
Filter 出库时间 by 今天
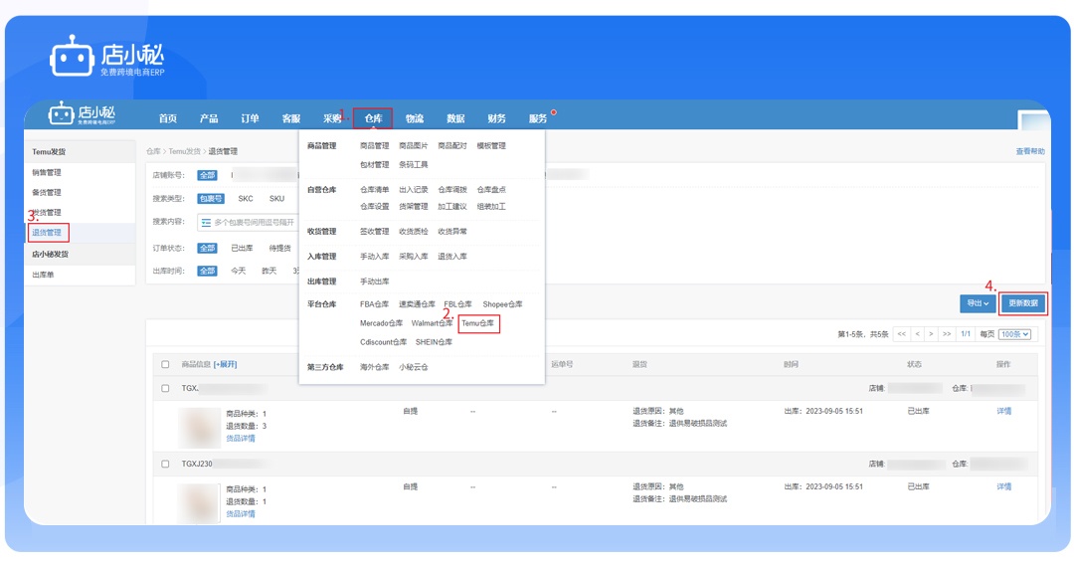(238, 272)
